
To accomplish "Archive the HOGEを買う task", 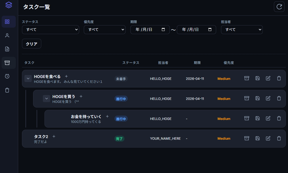I will pos(247,98).
